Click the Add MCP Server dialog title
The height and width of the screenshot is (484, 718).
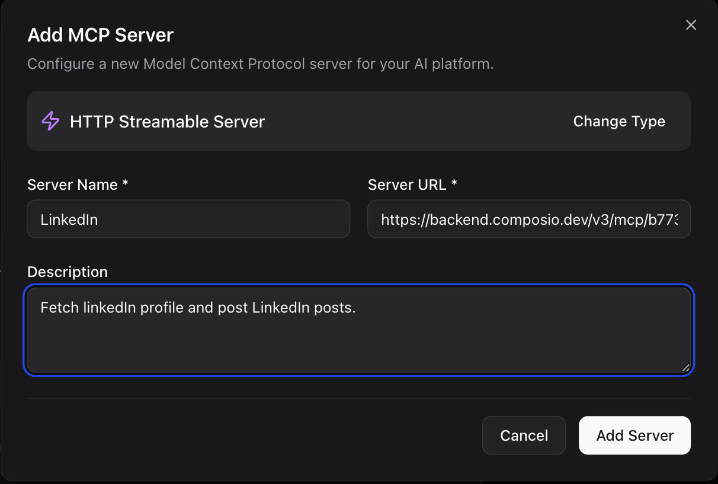[100, 35]
